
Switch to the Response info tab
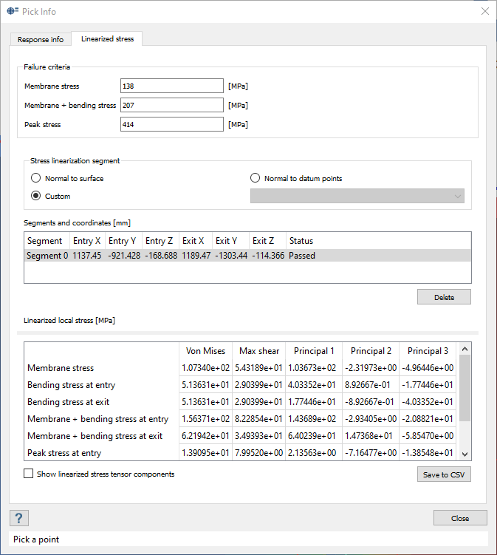coord(41,39)
